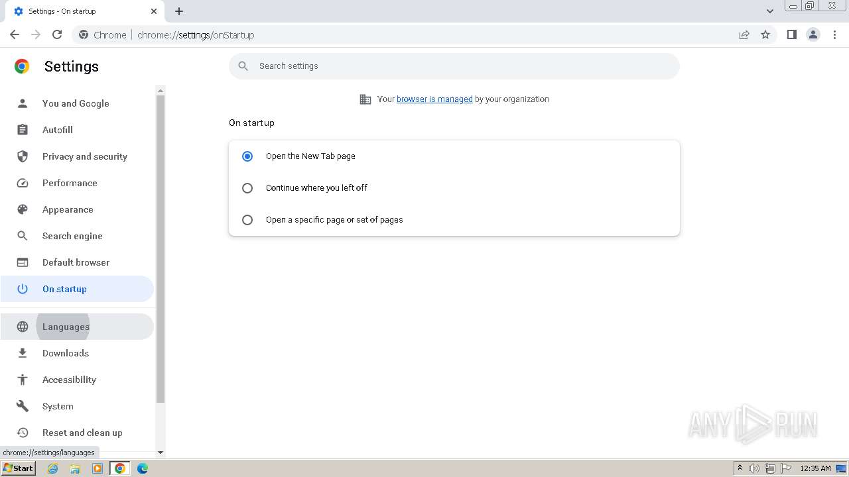Click the browser forward arrow
This screenshot has width=849, height=477.
pyautogui.click(x=36, y=34)
